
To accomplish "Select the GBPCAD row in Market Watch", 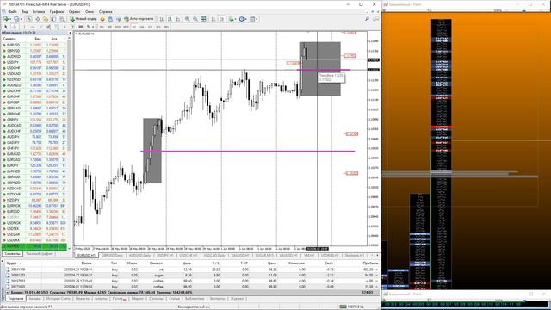I will (34, 108).
